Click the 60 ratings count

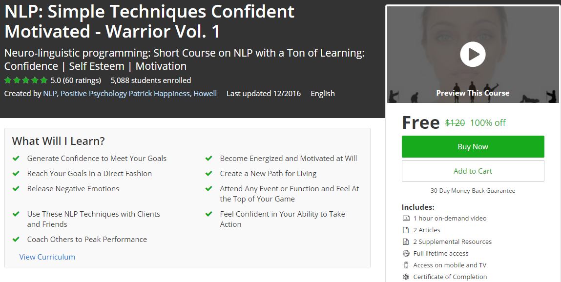[82, 81]
